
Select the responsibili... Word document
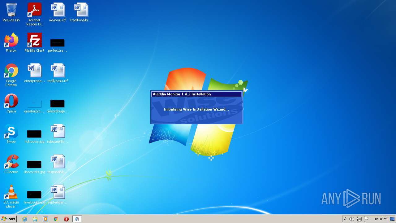coord(58,164)
